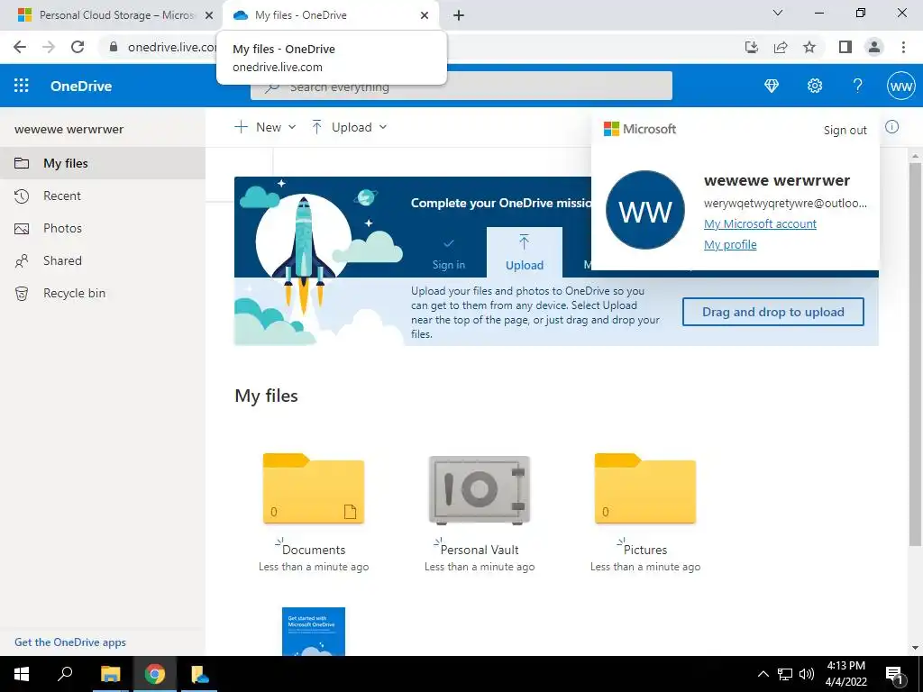Screen dimensions: 923x692
Task: Open the tab search chevron in Chrome
Action: pyautogui.click(x=778, y=13)
